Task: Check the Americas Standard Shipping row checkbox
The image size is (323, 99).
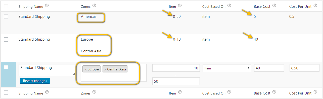Action: click(x=6, y=17)
